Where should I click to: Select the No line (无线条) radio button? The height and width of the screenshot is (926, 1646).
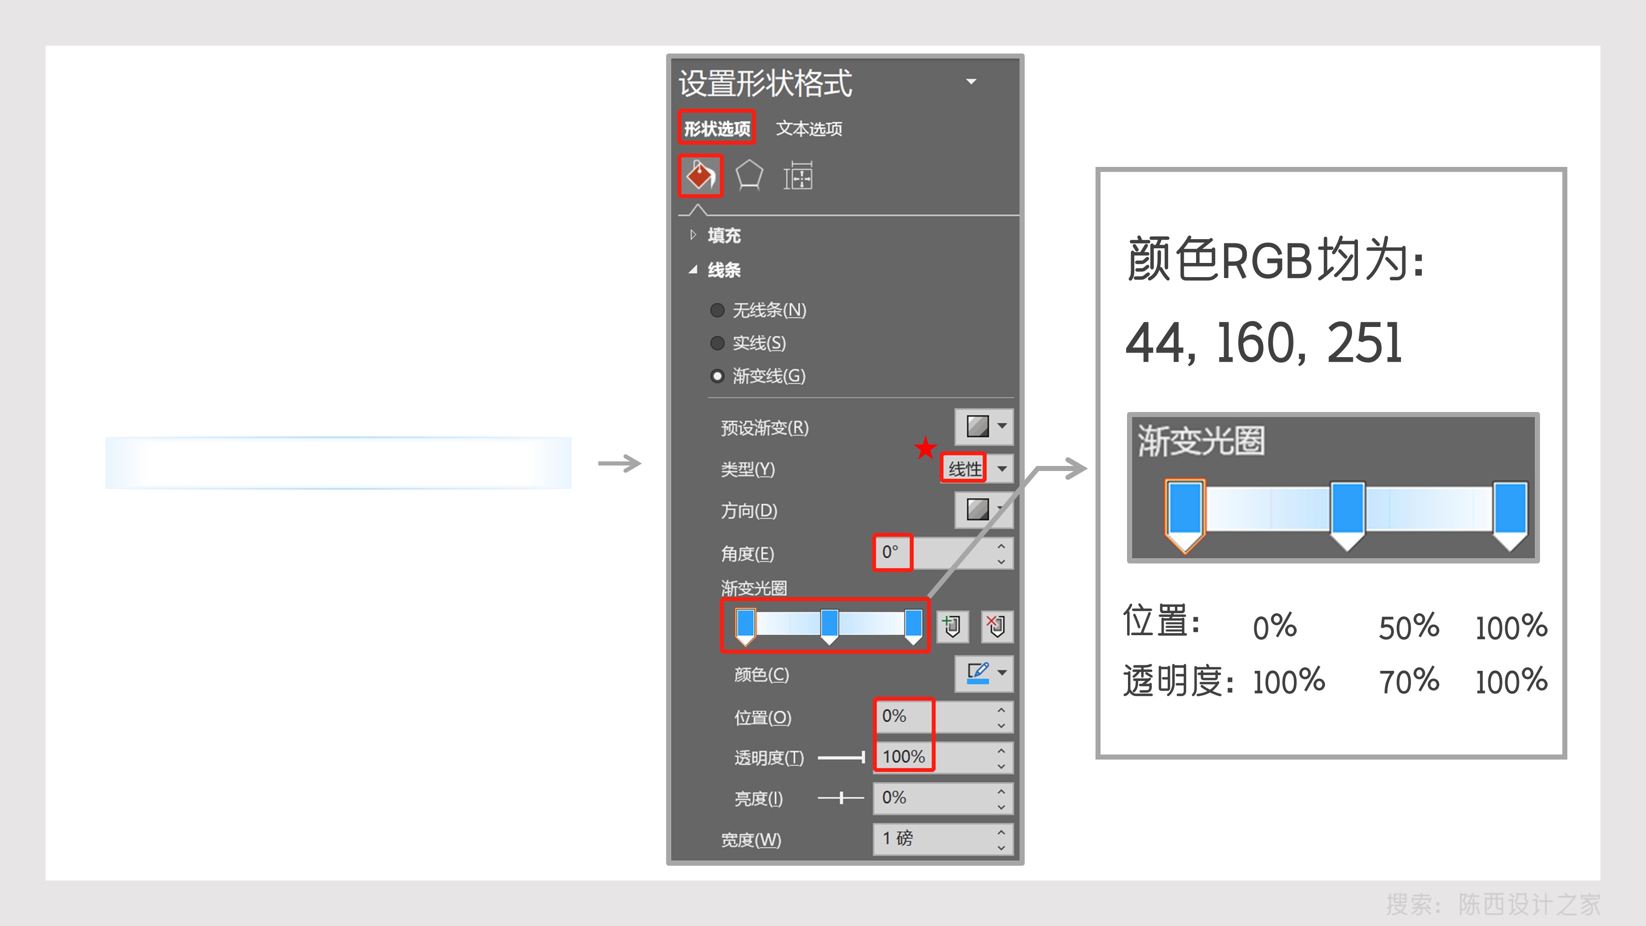(x=717, y=310)
